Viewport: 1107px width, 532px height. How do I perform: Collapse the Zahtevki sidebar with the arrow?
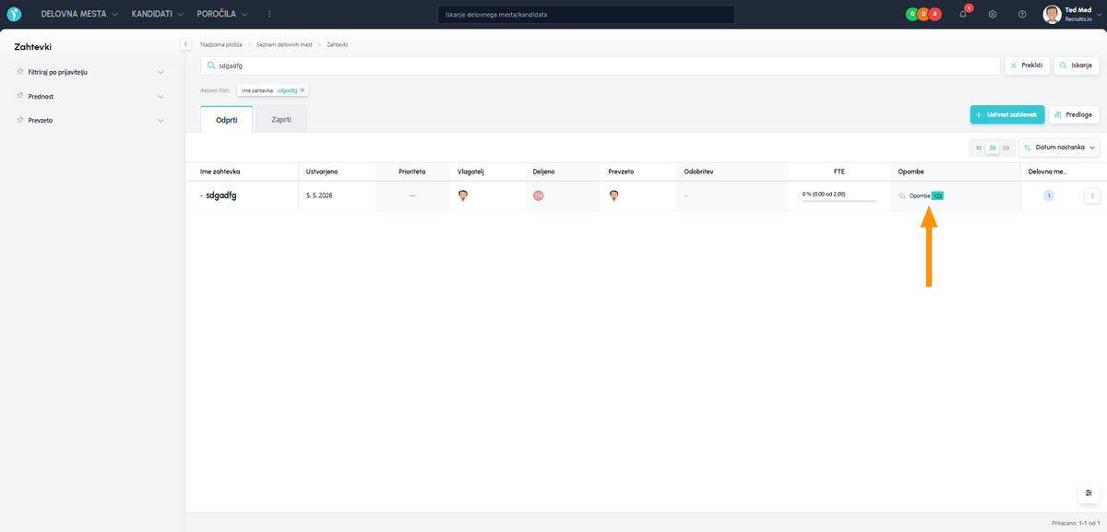point(185,44)
